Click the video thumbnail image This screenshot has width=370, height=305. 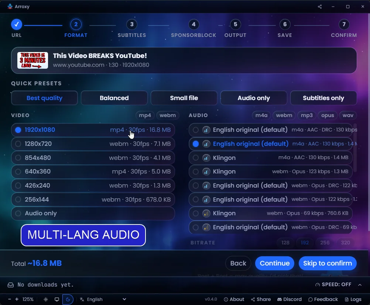(32, 61)
